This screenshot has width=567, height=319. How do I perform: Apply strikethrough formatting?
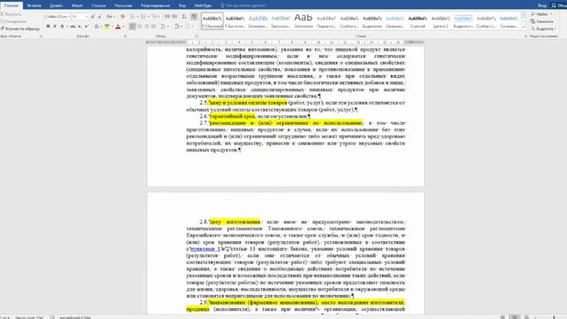(x=73, y=27)
